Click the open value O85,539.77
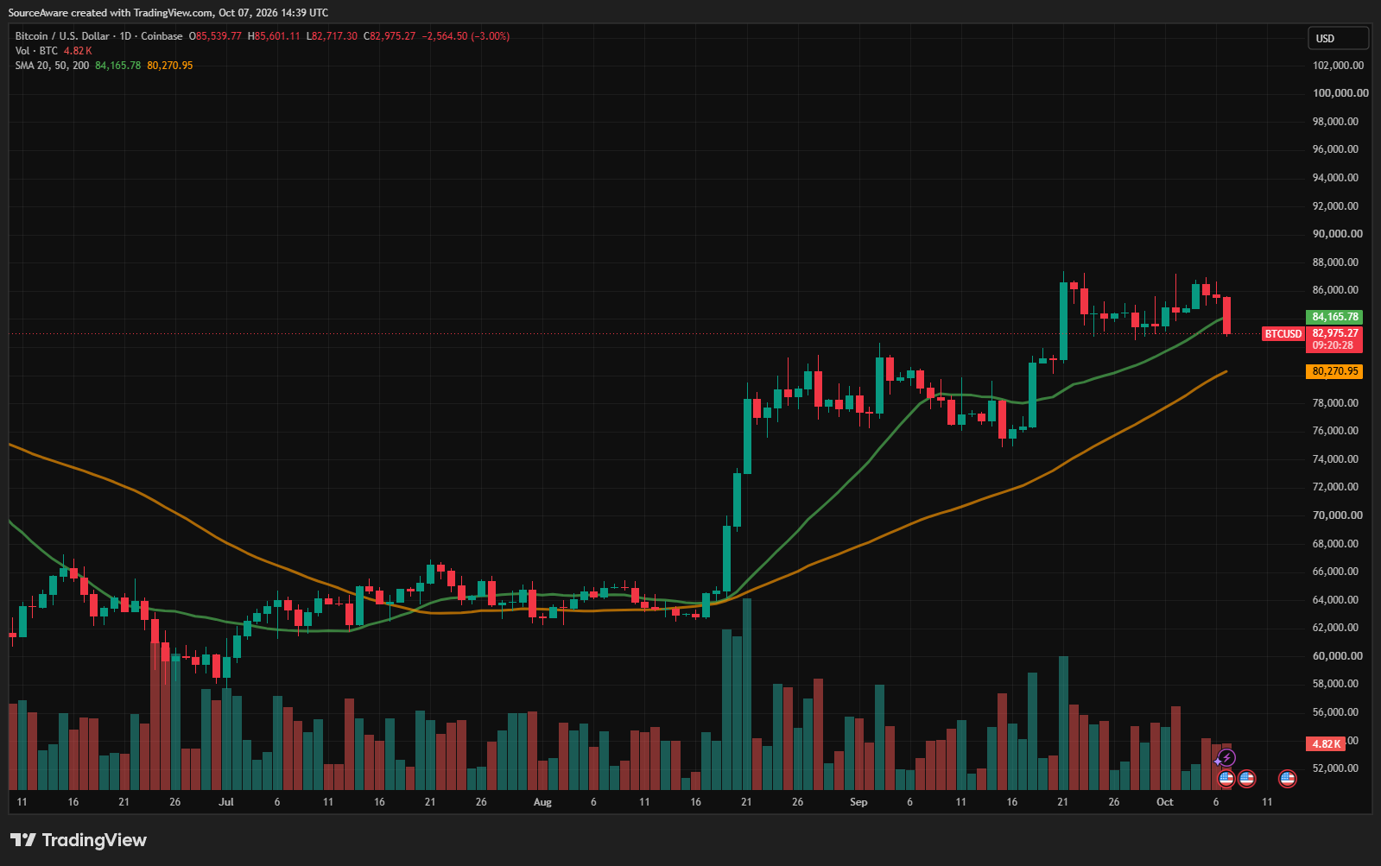1381x866 pixels. click(x=216, y=36)
